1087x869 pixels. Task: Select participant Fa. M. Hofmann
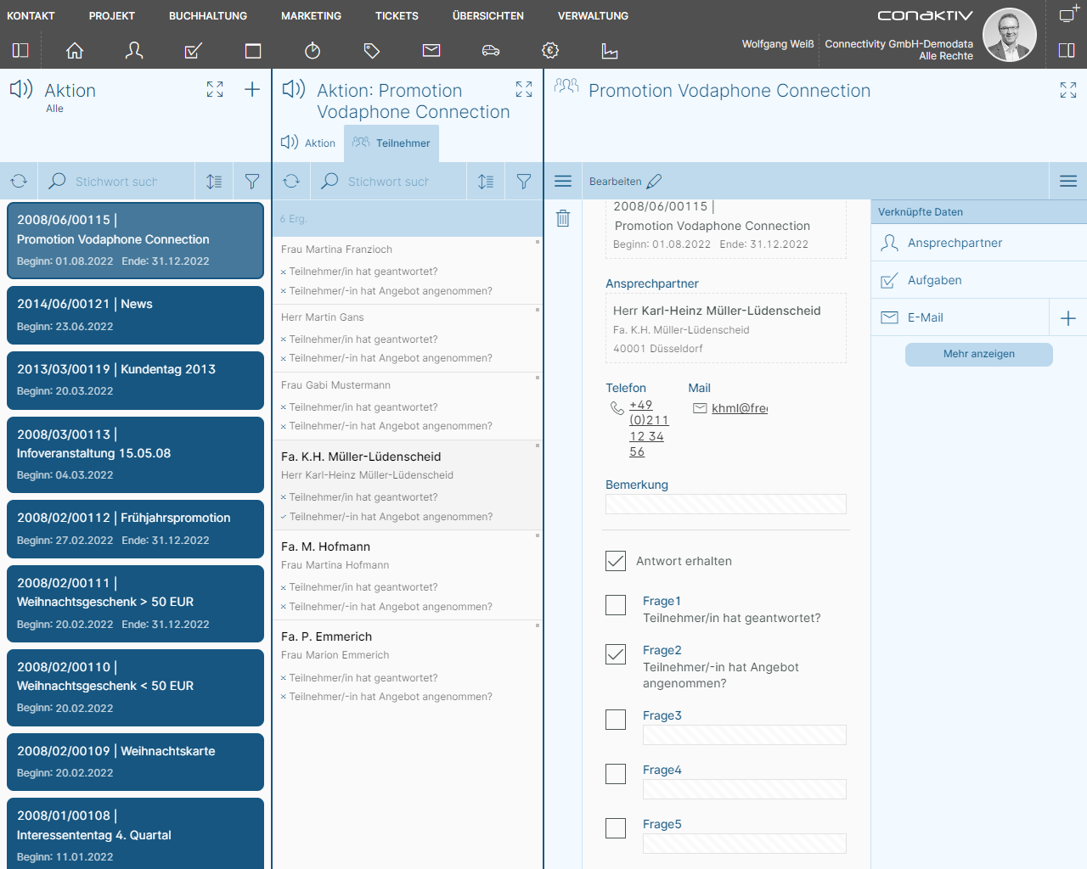point(408,575)
